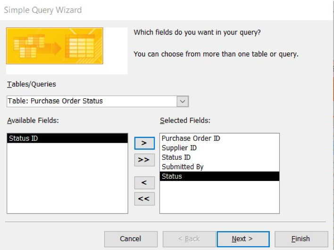The image size is (334, 250).
Task: Click the Next button
Action: (243, 239)
